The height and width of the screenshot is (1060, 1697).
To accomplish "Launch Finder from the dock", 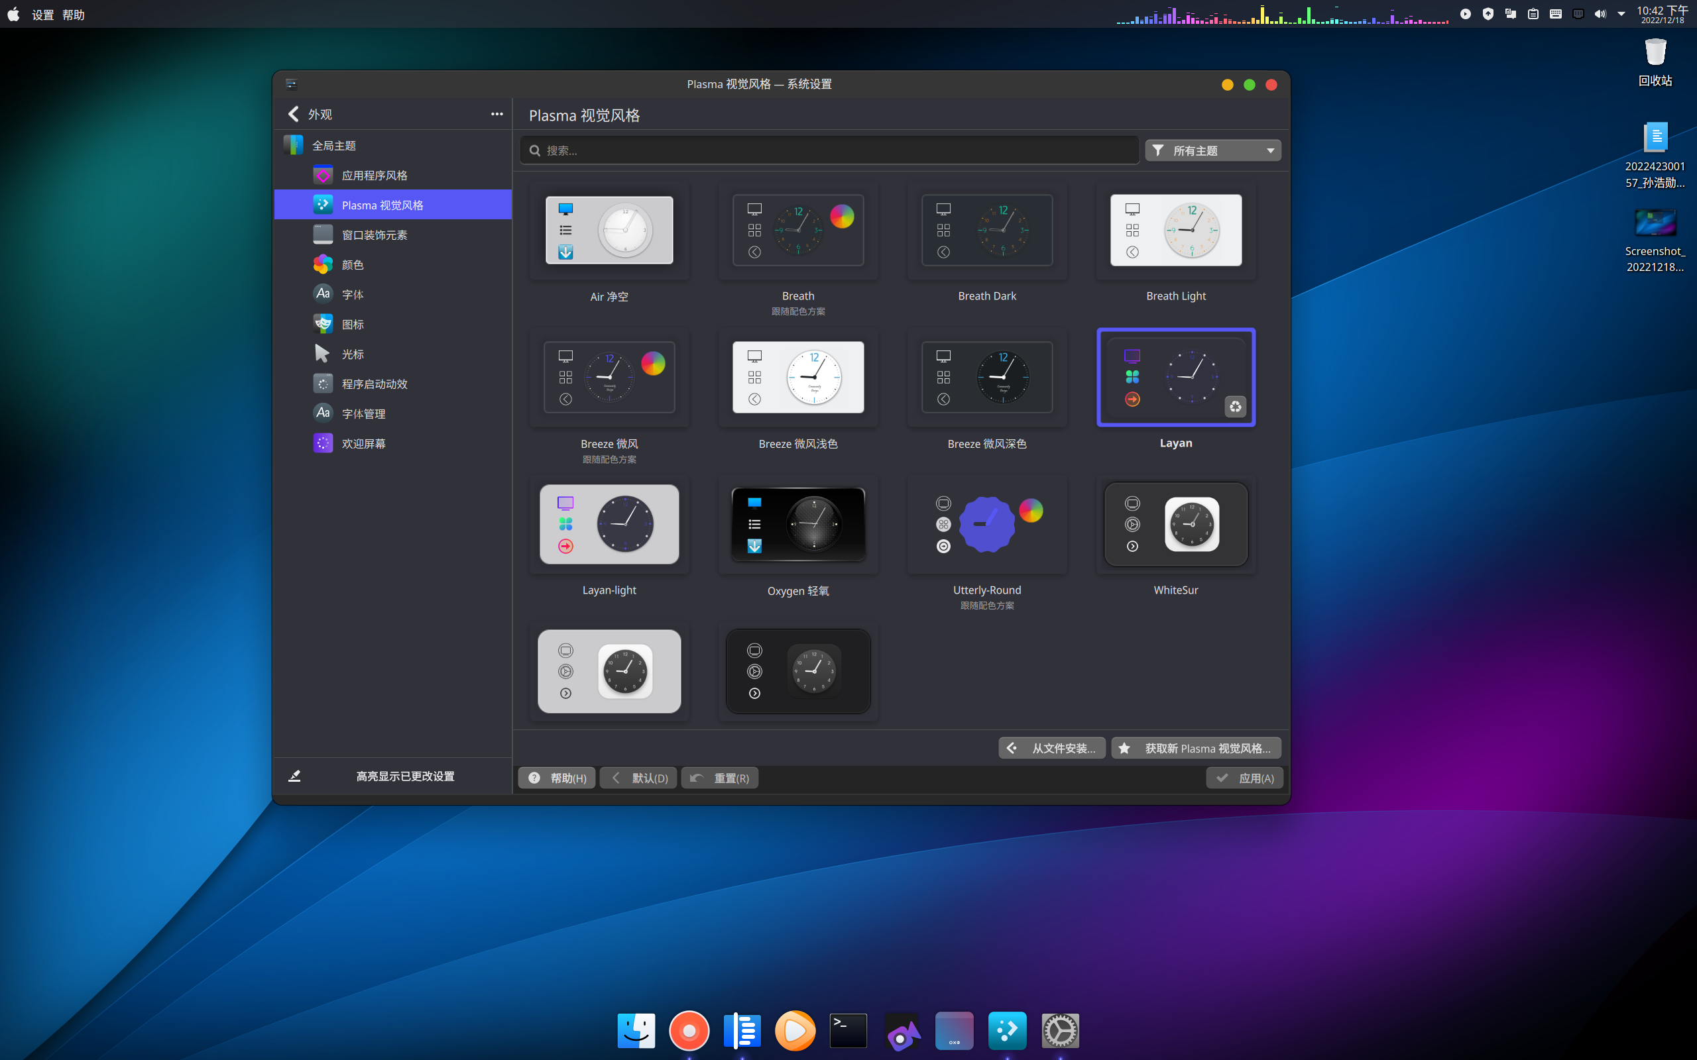I will 636,1031.
